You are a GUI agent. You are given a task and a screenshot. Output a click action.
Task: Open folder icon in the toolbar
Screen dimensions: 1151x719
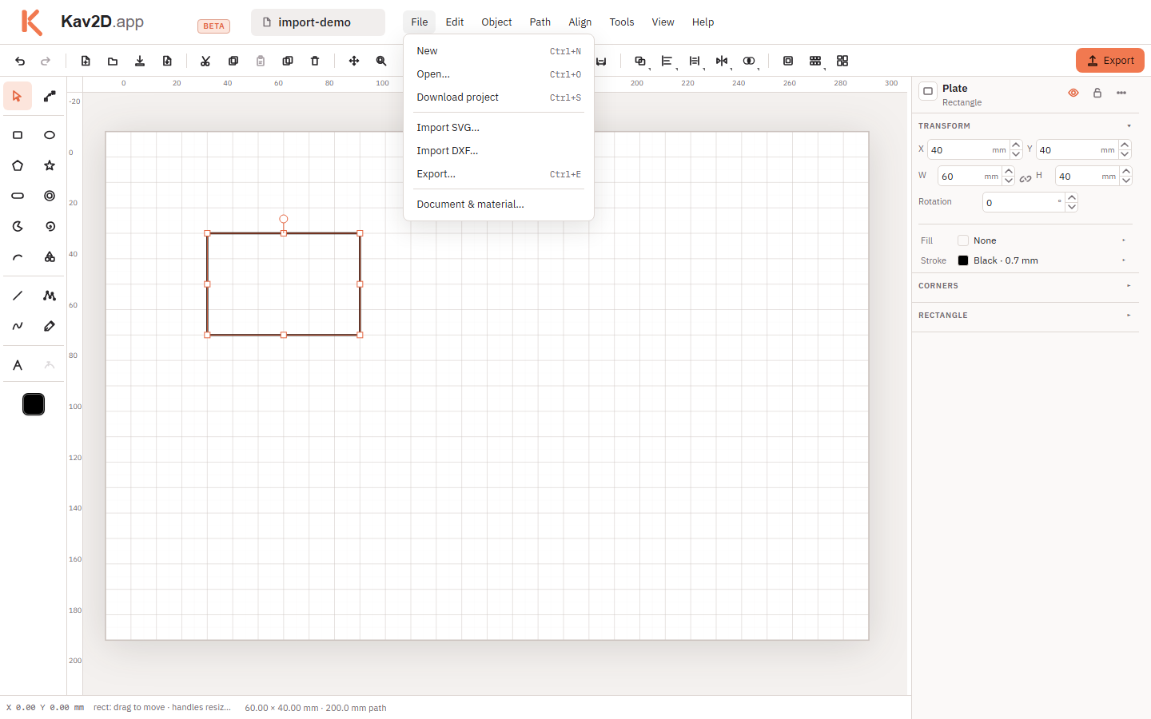[113, 61]
